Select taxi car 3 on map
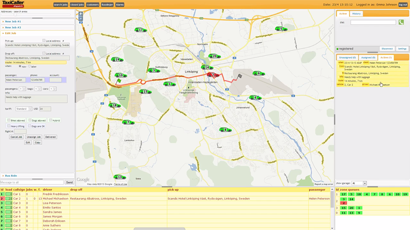Viewport: 410px width, 230px height. (x=154, y=70)
